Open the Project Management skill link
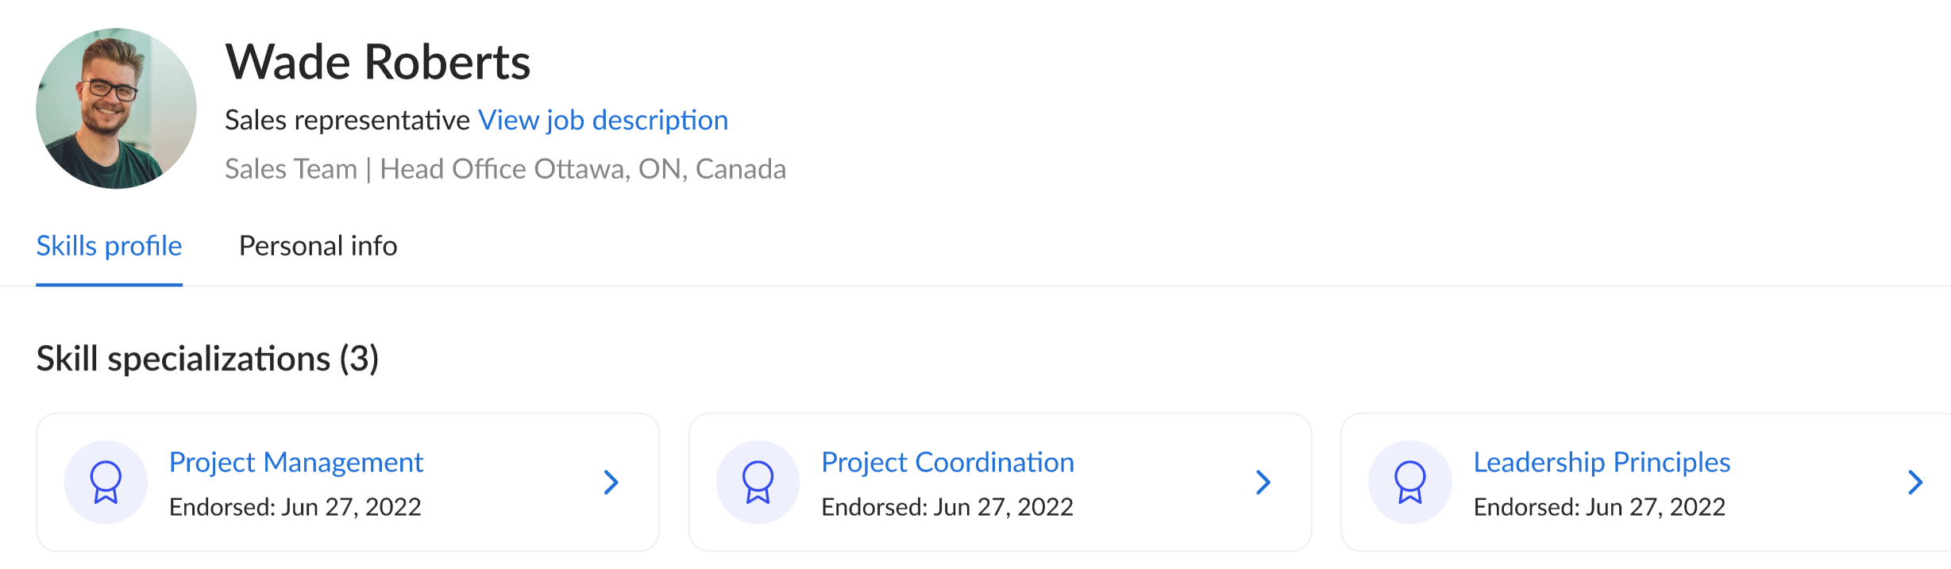1951x569 pixels. [296, 462]
